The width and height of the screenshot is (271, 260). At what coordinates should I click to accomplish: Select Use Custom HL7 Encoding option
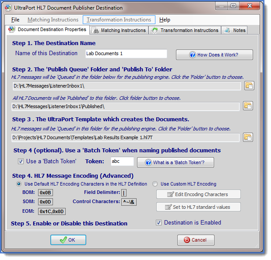(155, 184)
